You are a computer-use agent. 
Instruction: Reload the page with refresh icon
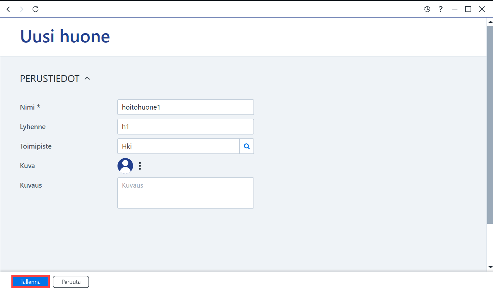tap(35, 9)
